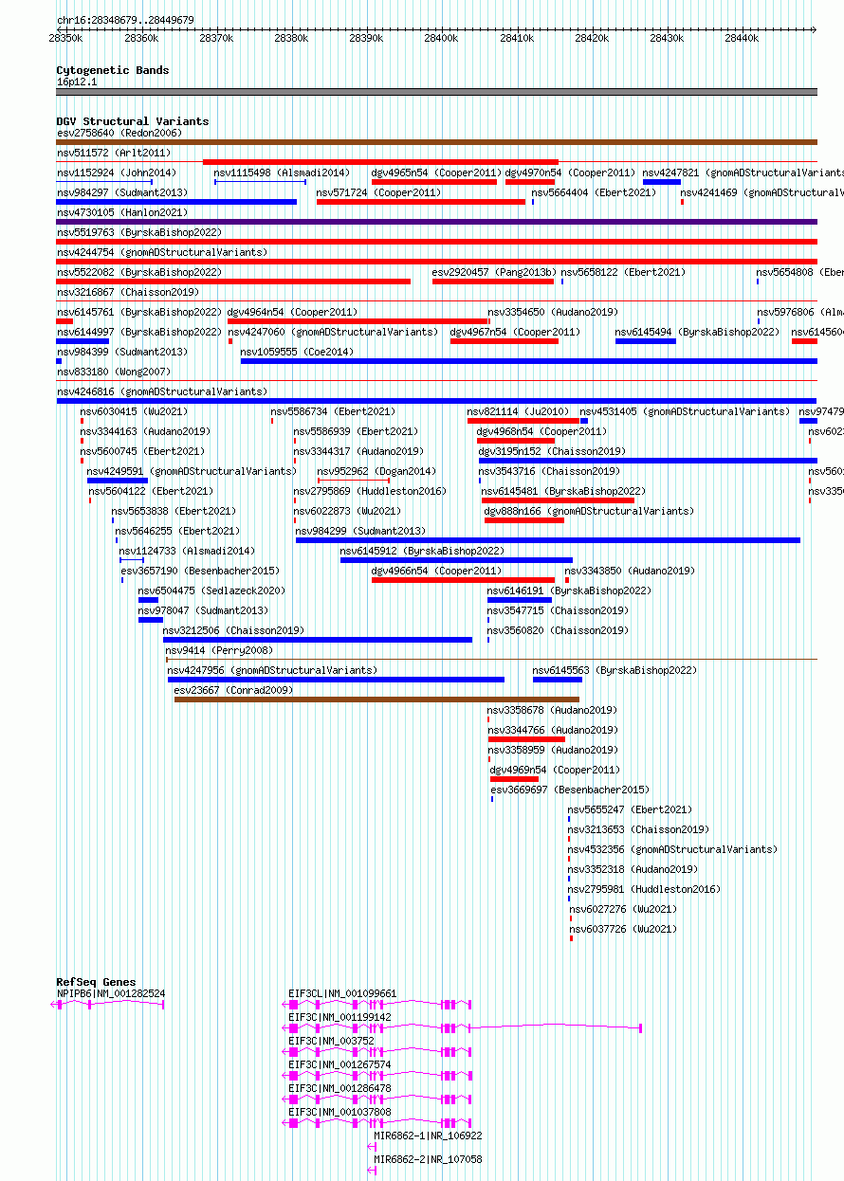Click nsv833180 (Wong2007) label
This screenshot has width=844, height=1181.
[114, 372]
